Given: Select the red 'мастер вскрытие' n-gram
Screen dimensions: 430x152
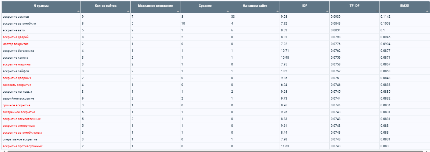Looking at the screenshot, I should pyautogui.click(x=15, y=44).
